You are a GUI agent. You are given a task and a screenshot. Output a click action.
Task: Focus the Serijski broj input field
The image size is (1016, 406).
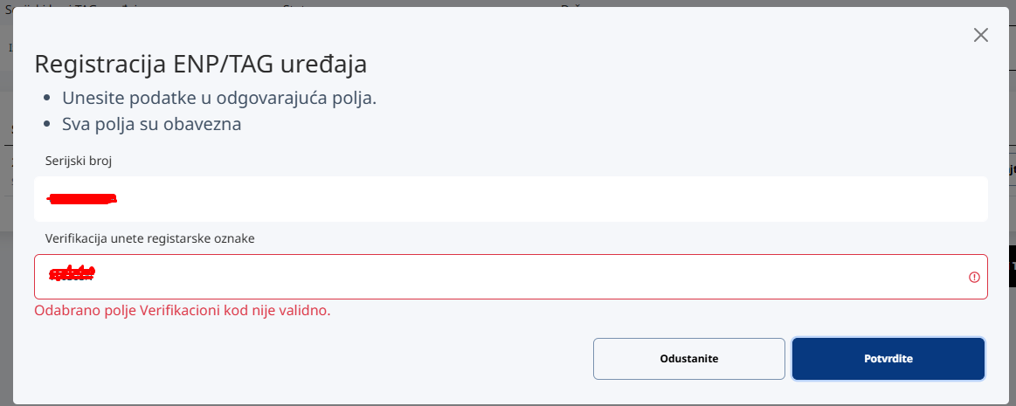coord(524,199)
